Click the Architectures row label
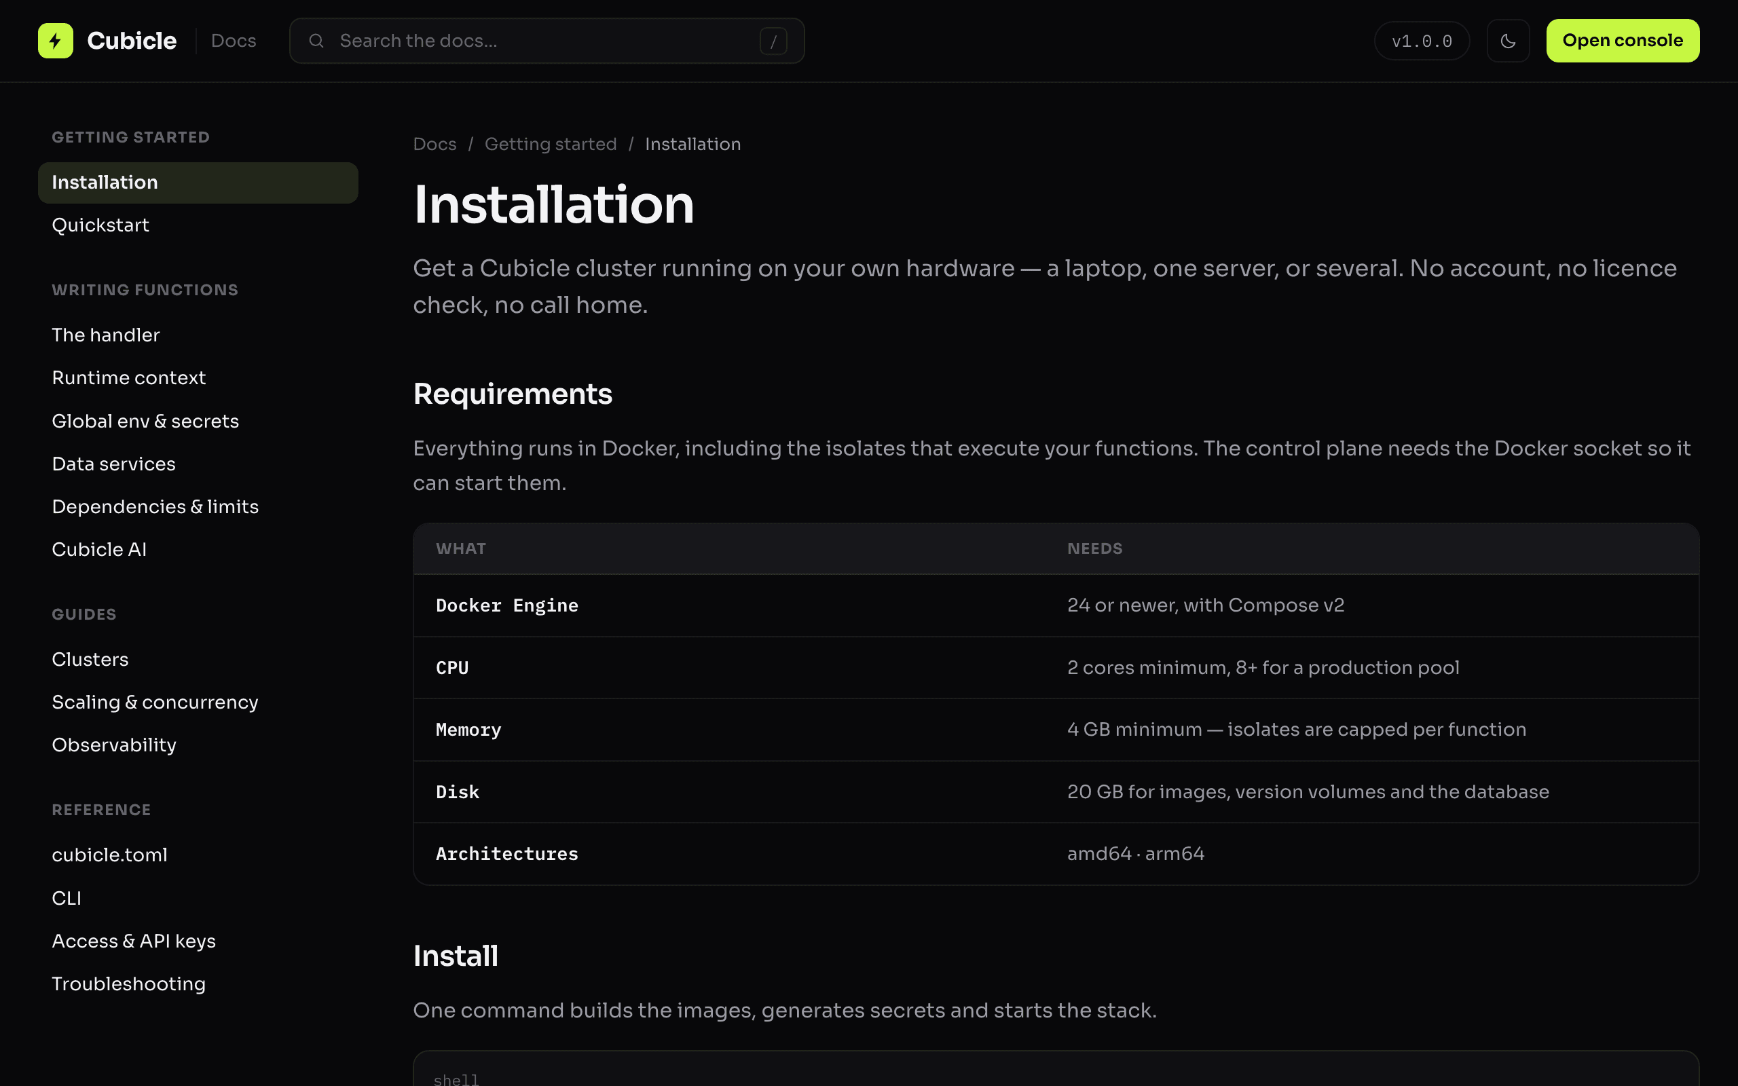The image size is (1738, 1086). coord(507,854)
